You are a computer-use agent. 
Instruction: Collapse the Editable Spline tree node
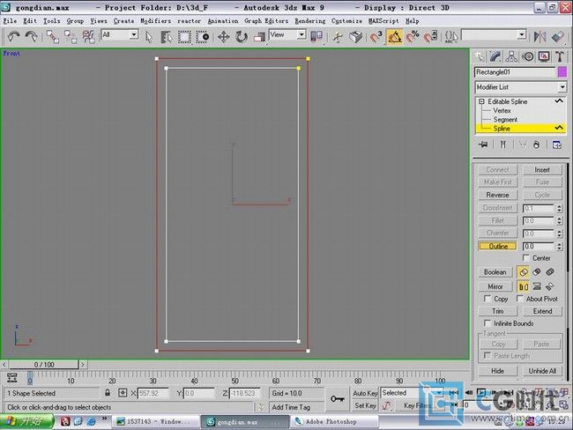481,101
